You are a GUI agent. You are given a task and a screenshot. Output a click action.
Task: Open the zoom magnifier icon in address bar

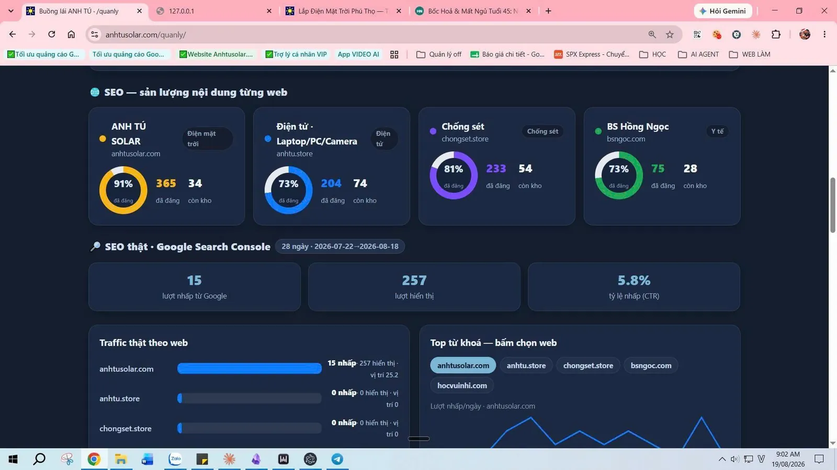point(652,34)
